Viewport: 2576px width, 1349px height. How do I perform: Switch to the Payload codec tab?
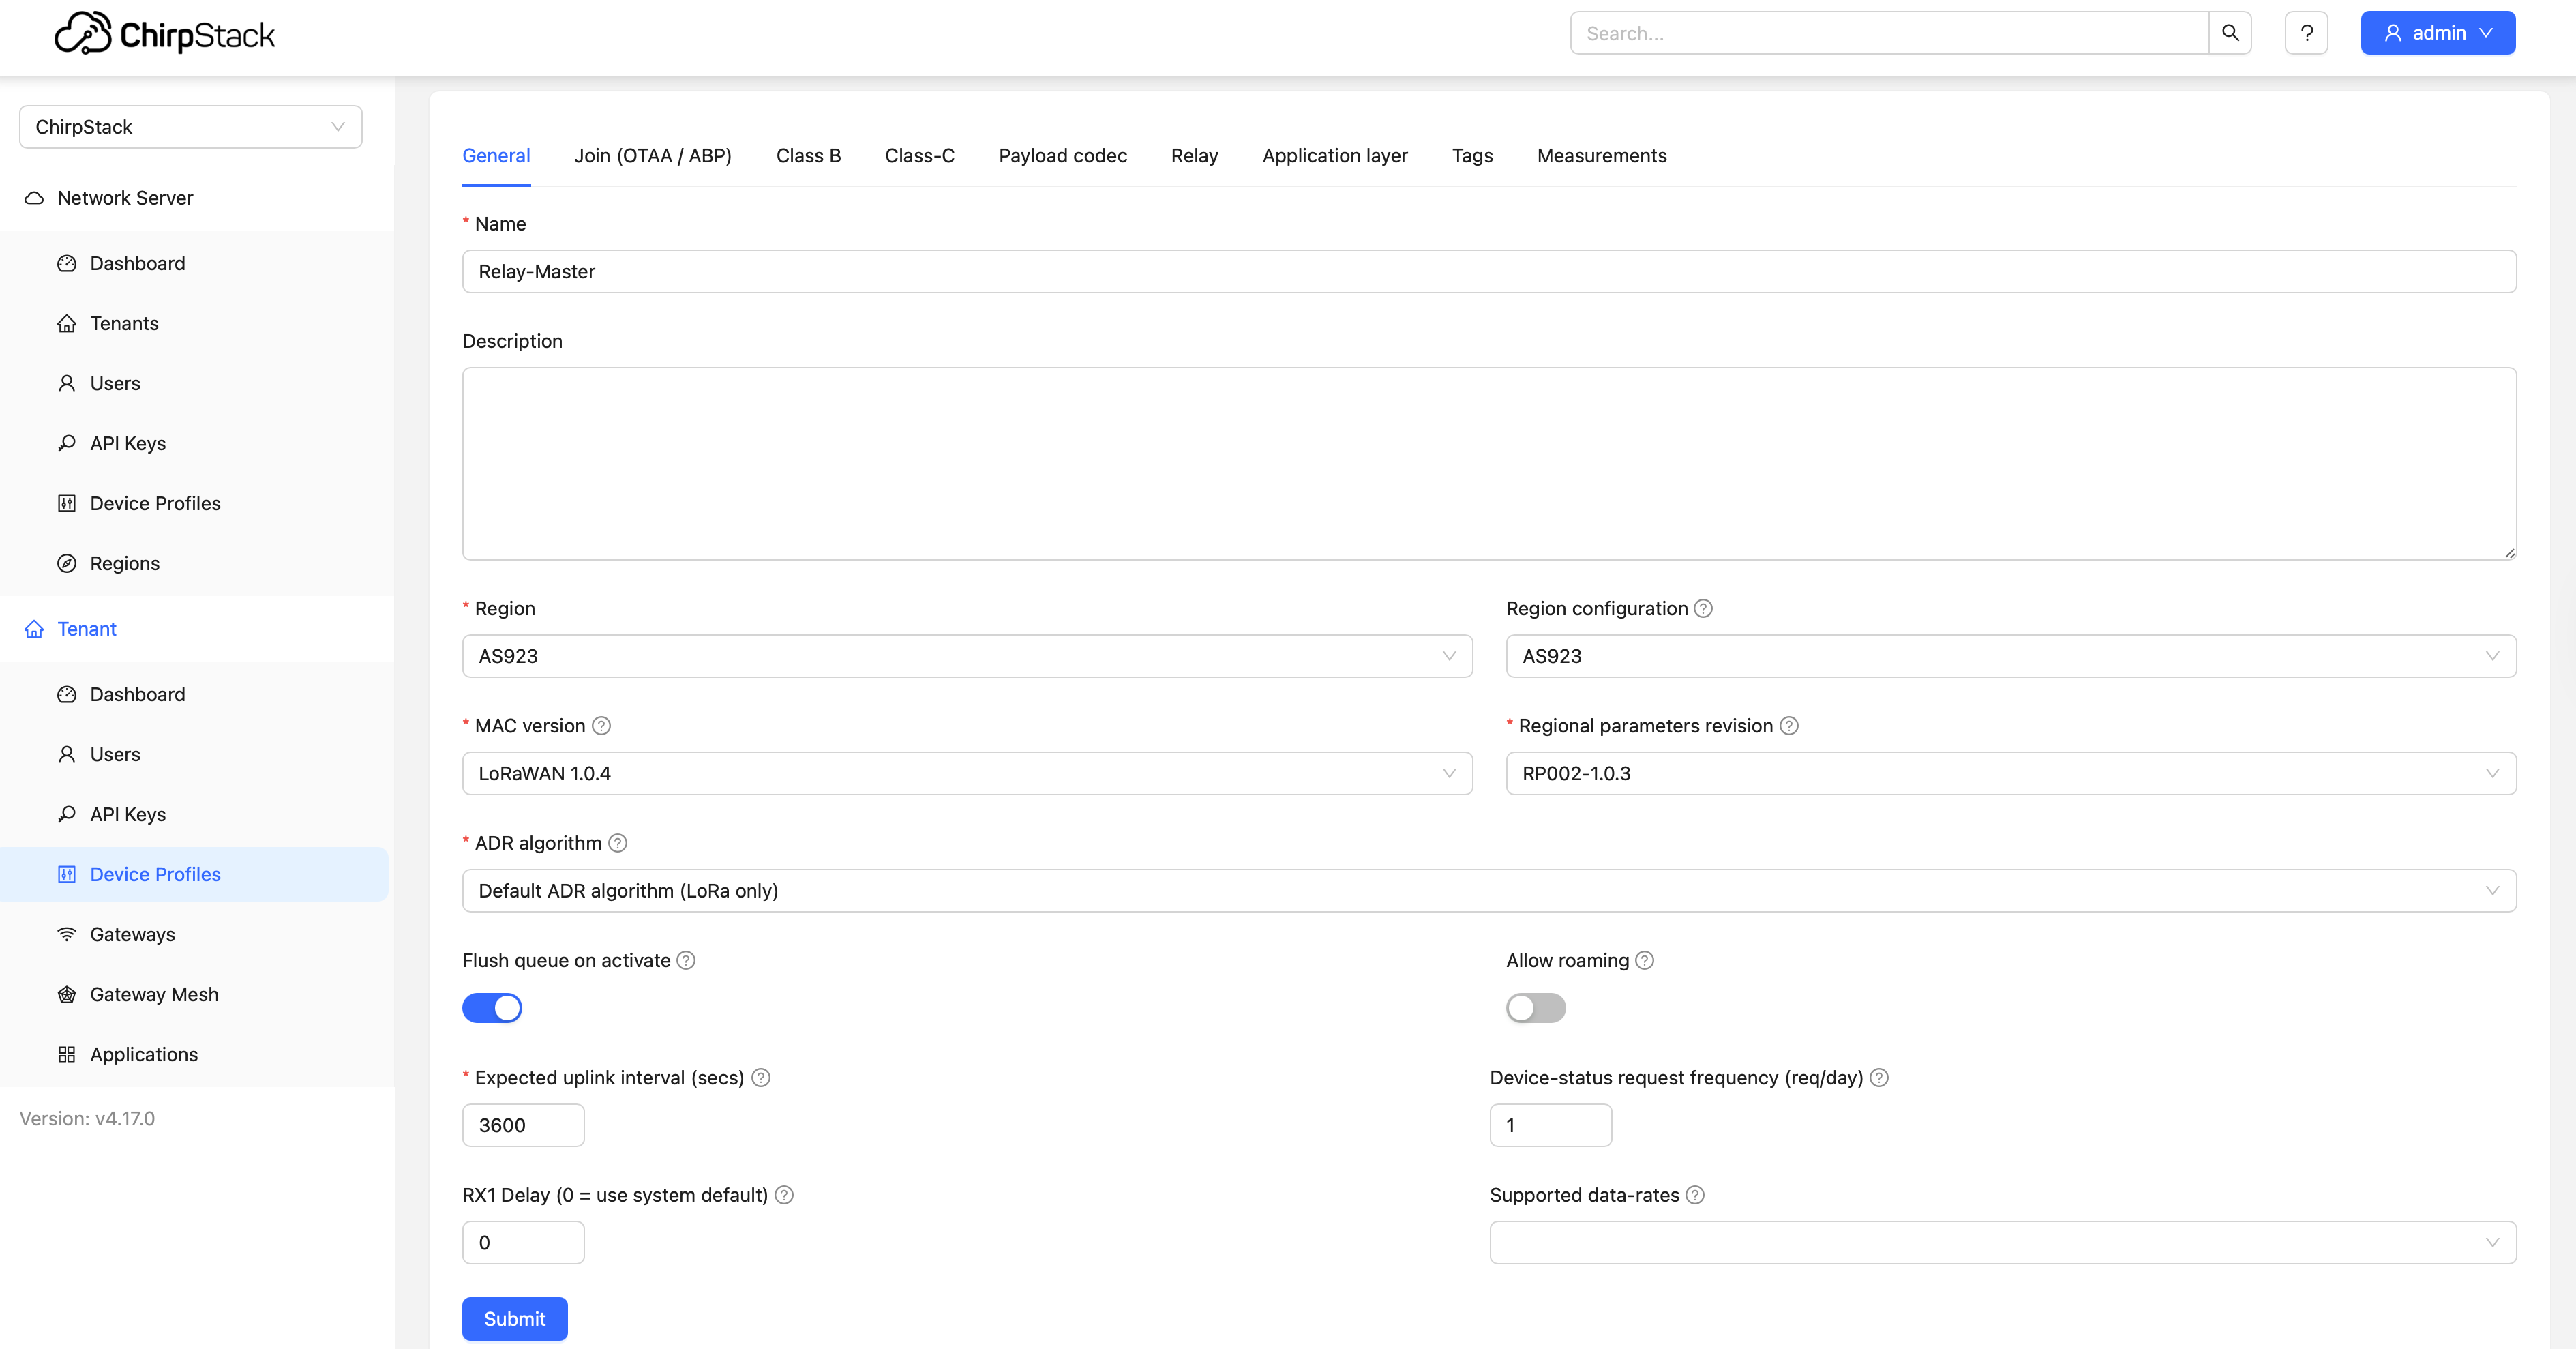(x=1062, y=156)
